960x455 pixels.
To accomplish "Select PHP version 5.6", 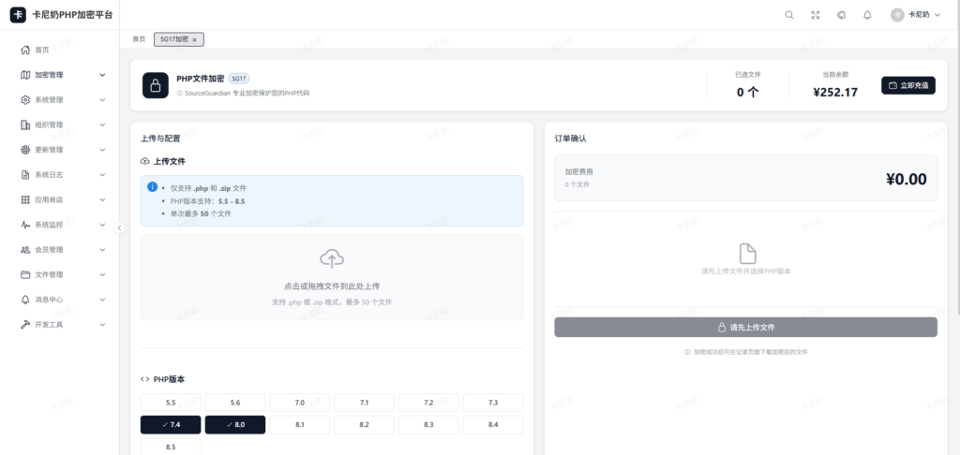I will click(235, 403).
